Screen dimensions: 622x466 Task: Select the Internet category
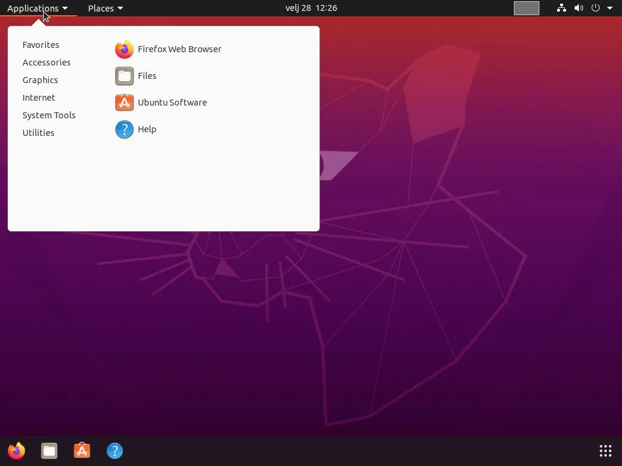[39, 97]
